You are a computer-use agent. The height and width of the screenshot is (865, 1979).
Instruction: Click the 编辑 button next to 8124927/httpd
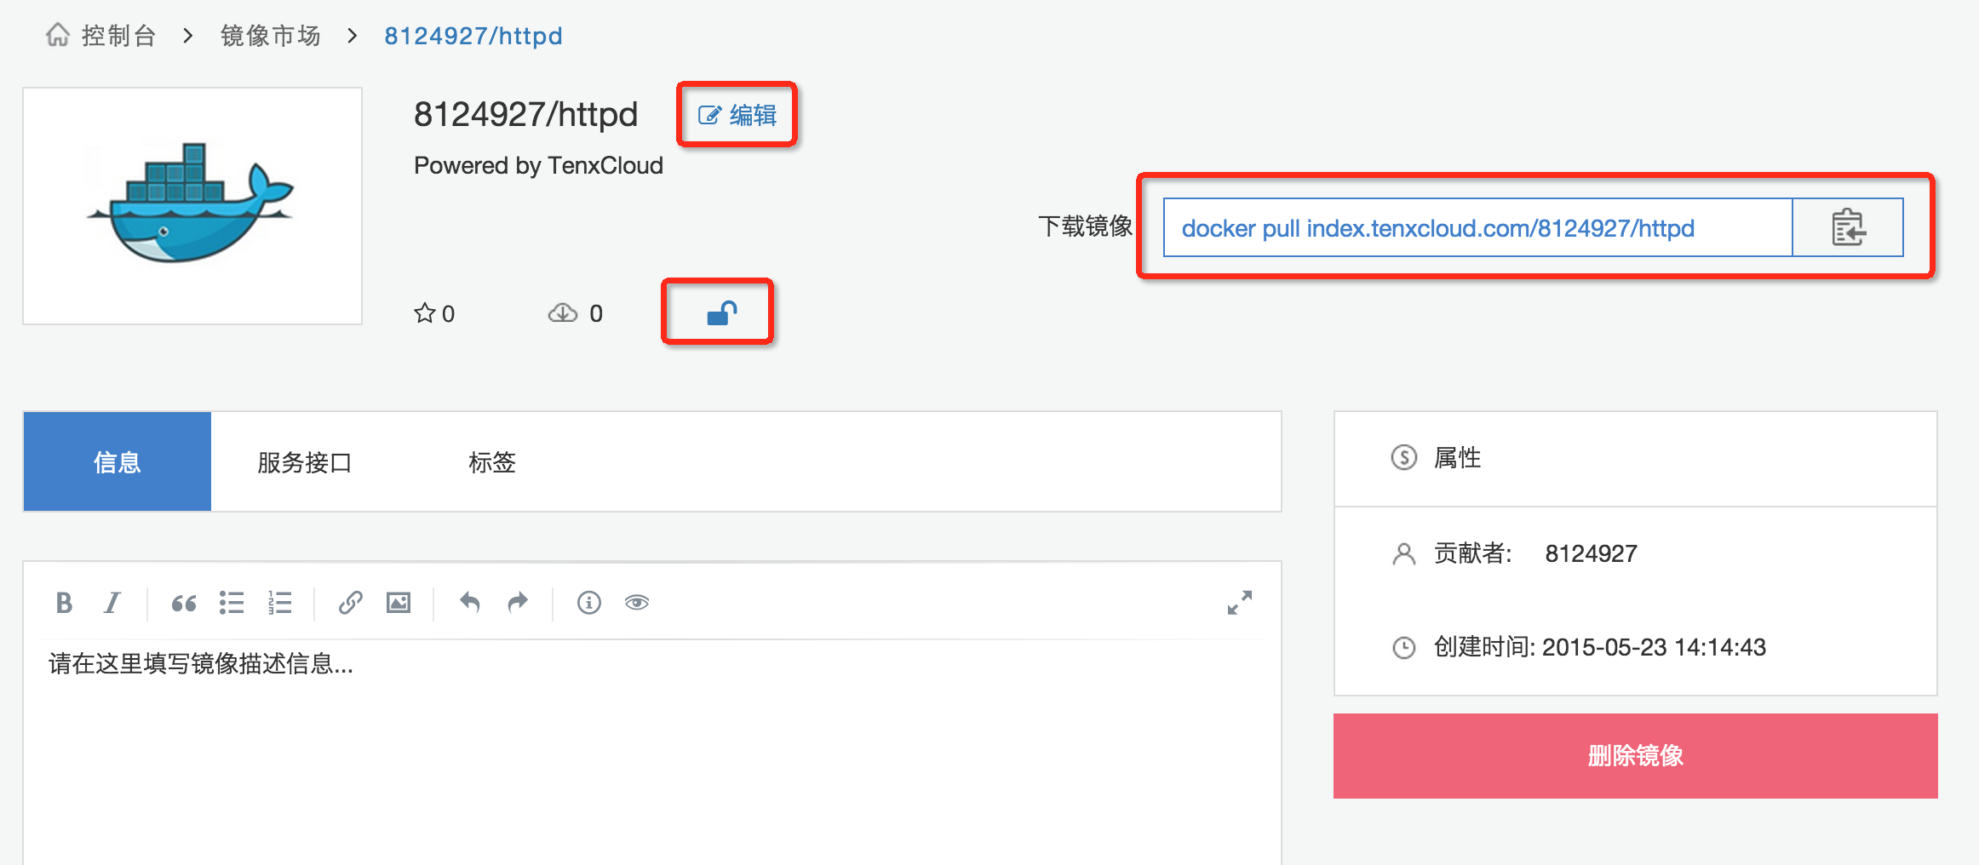click(737, 115)
